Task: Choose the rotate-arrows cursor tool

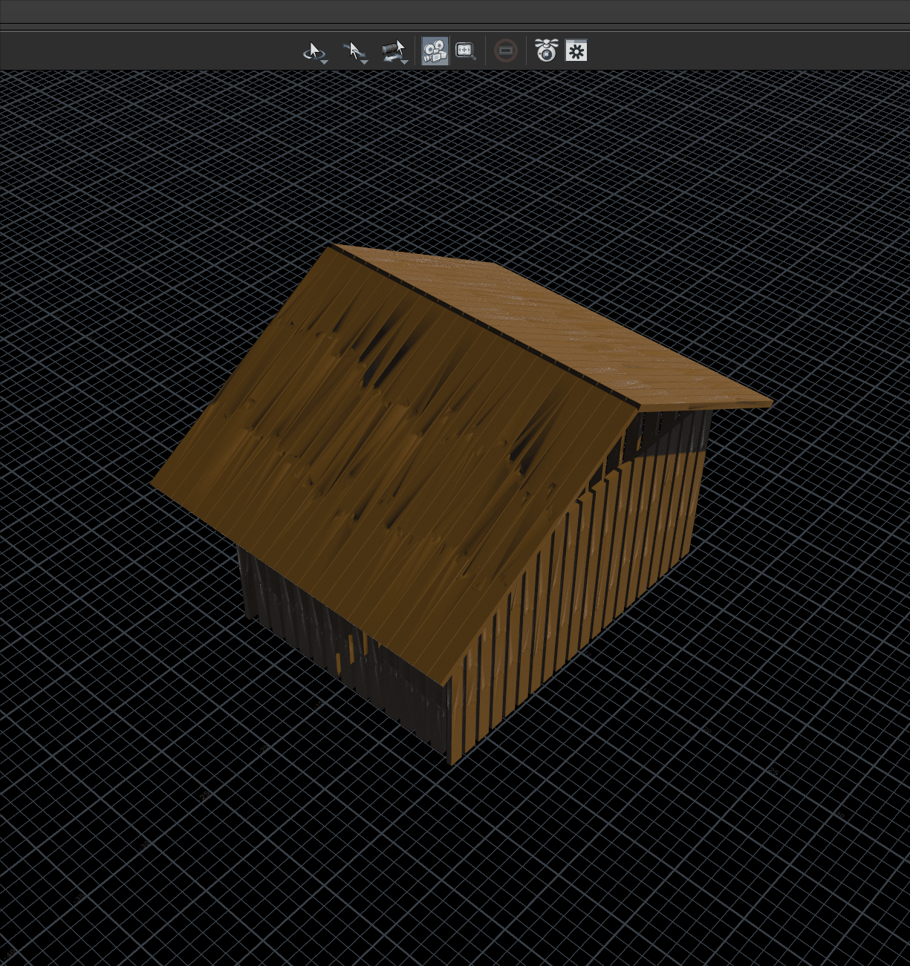Action: click(355, 52)
